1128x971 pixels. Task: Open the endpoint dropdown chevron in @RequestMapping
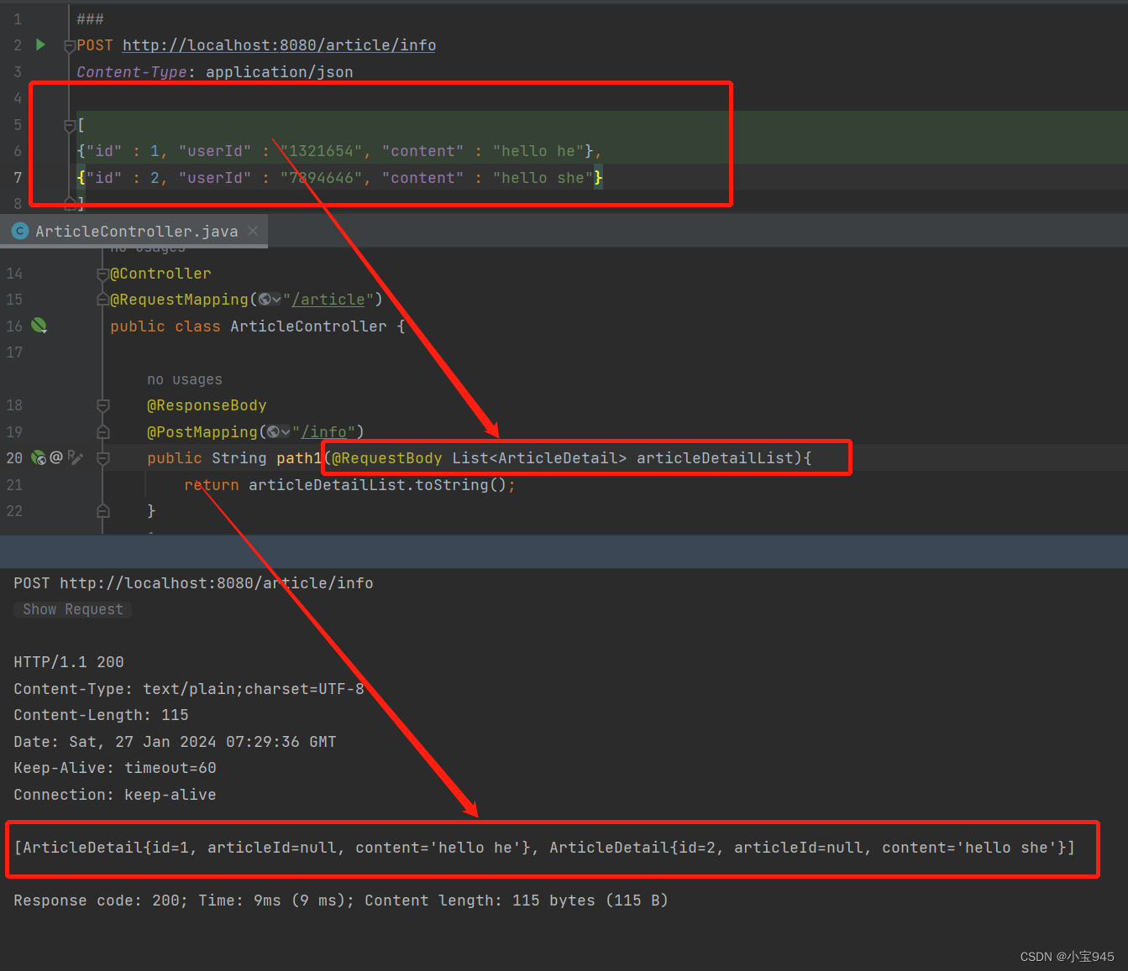click(x=276, y=300)
